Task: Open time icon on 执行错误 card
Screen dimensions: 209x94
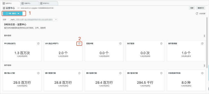Action: tap(161, 43)
